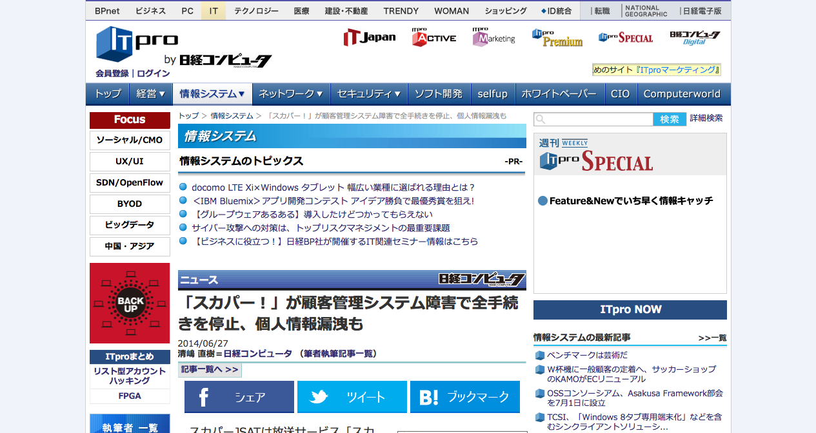Select PC in the top bar

pos(187,11)
